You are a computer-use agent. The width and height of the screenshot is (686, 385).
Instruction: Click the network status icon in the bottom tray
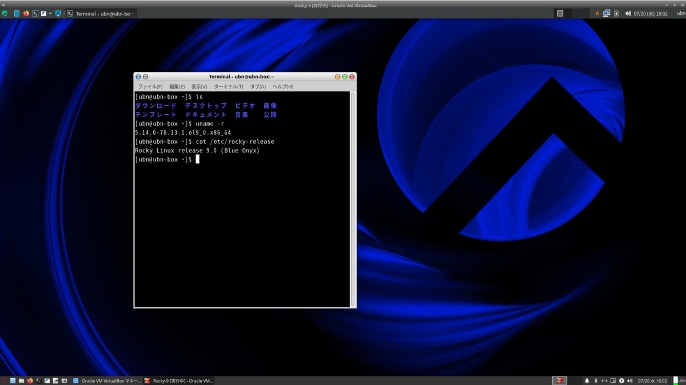tap(605, 380)
